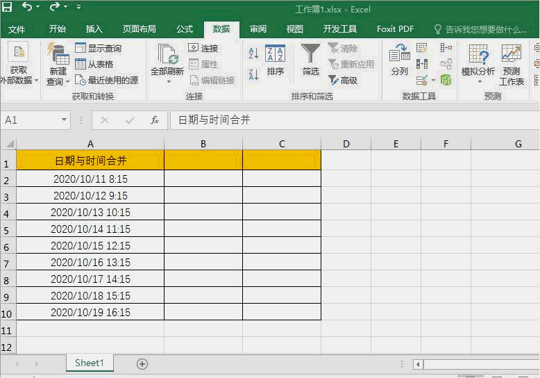Switch to the 审阅 tab
Viewport: 540px width, 378px height.
[258, 29]
